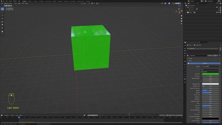Click the green Y axis gizmo ball
The width and height of the screenshot is (222, 125).
(x=182, y=11)
